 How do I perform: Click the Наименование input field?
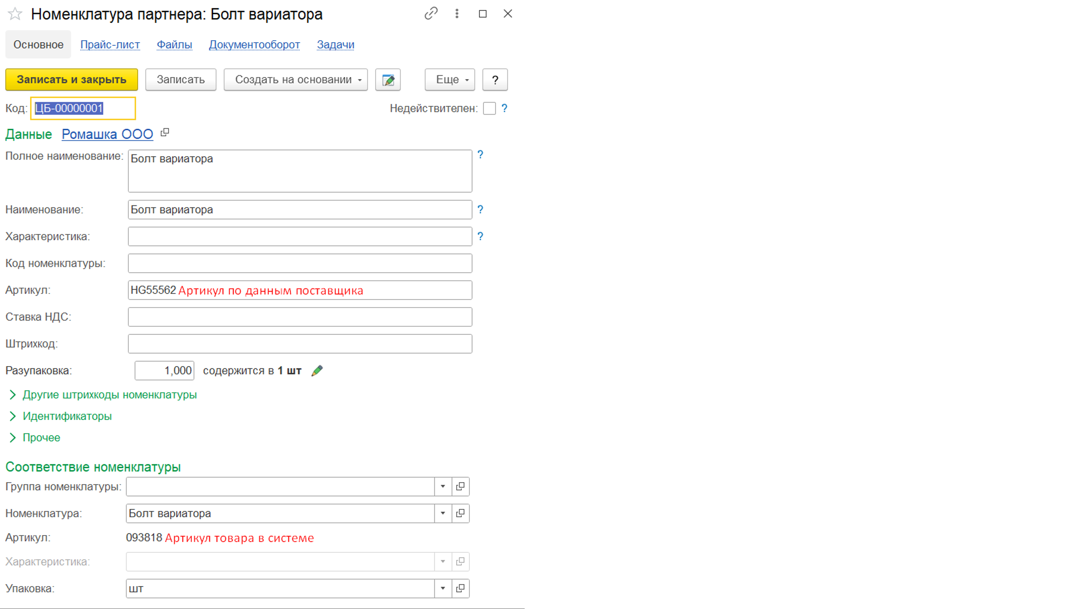300,210
